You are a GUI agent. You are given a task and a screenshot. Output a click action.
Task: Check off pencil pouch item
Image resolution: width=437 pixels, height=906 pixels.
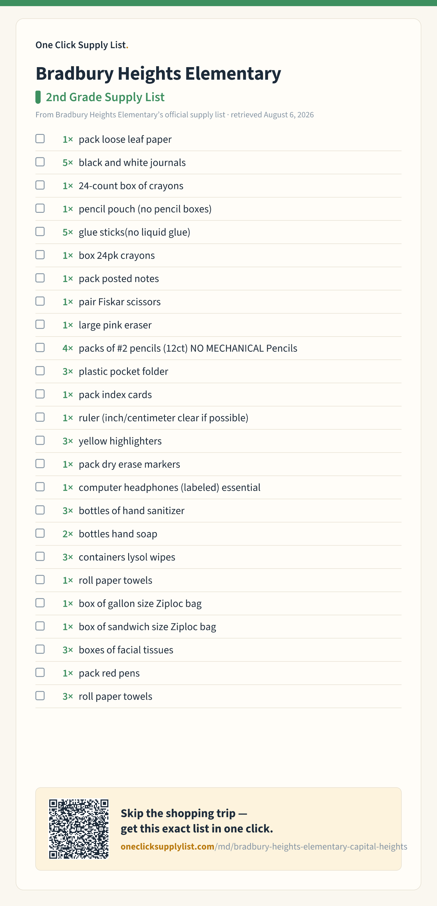(x=40, y=208)
